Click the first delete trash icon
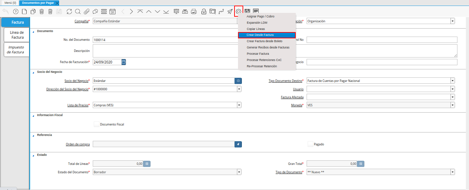The image size is (469, 190). (42, 12)
